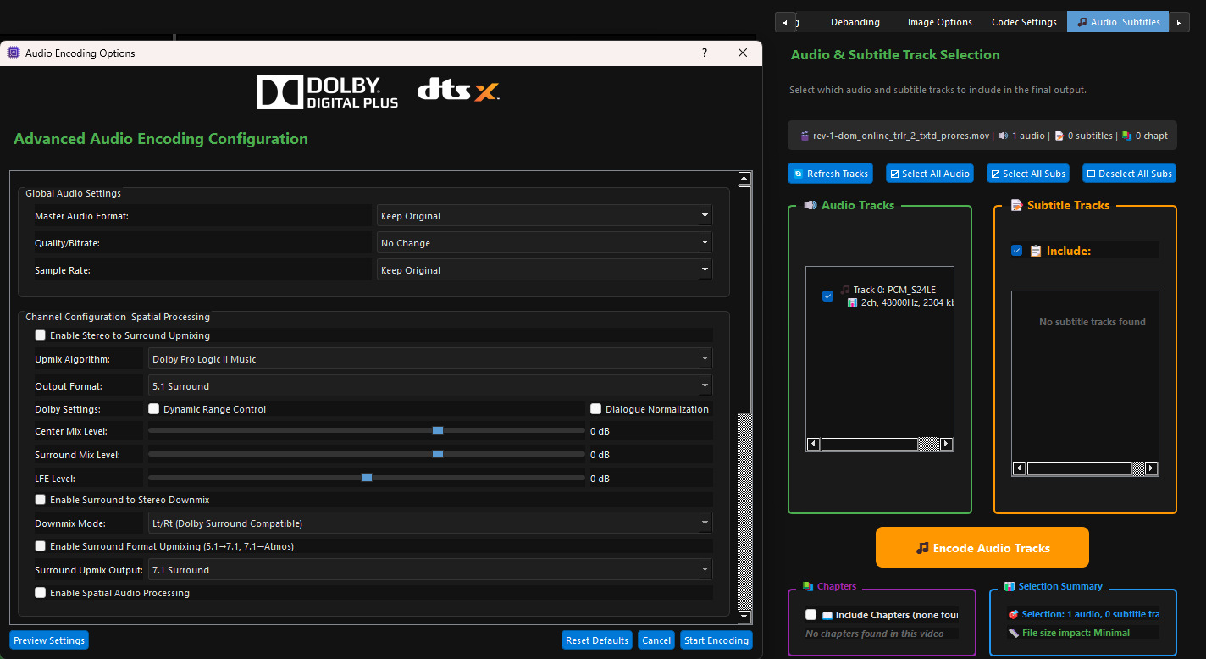This screenshot has height=659, width=1206.
Task: Click the scroll-down arrow of settings panel
Action: [x=745, y=617]
